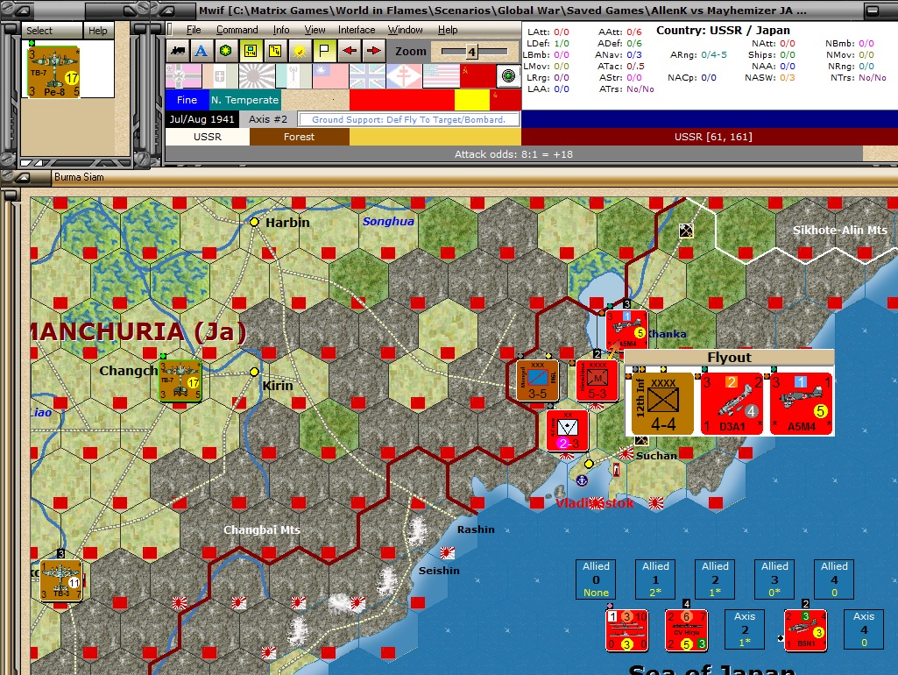Click the blue letter A toolbar icon
Viewport: 898px width, 675px height.
201,51
